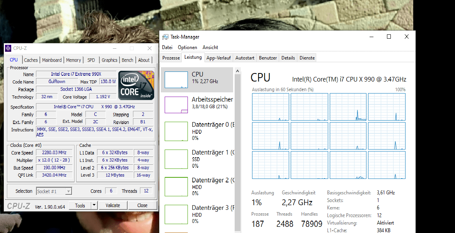Switch to the Prozesse tab
The width and height of the screenshot is (455, 233).
pyautogui.click(x=170, y=57)
